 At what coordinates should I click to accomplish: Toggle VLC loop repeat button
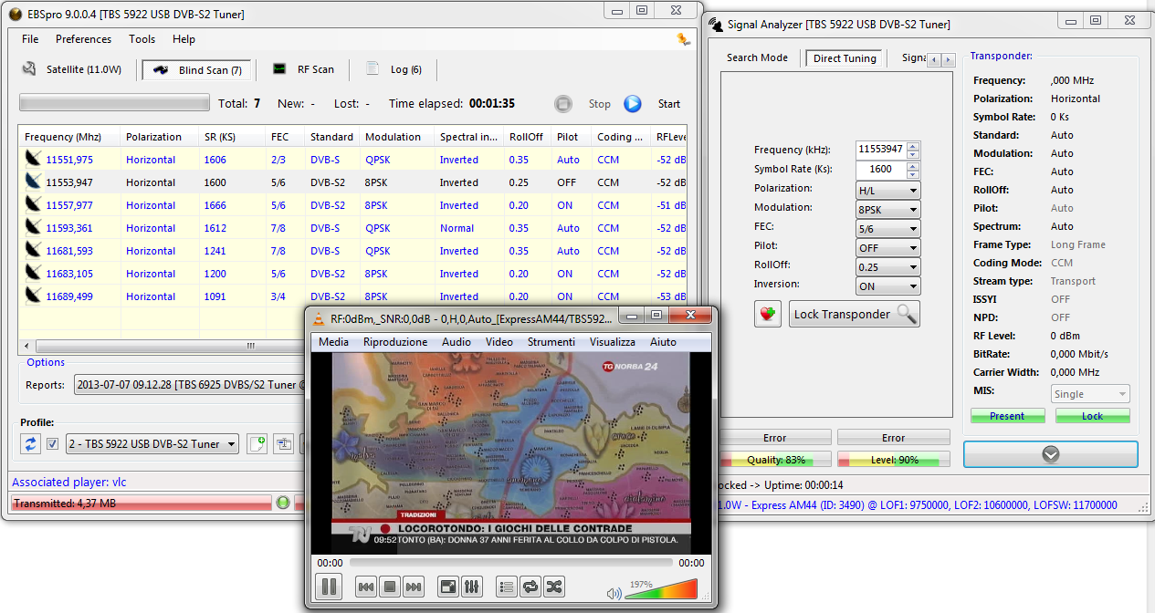530,587
